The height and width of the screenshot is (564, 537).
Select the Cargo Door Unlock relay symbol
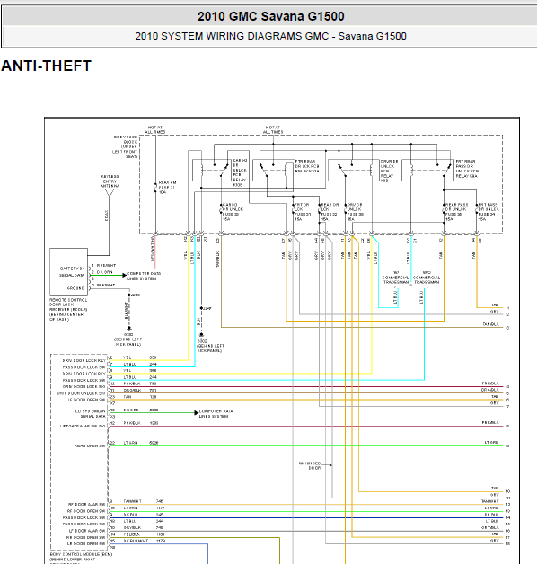212,170
